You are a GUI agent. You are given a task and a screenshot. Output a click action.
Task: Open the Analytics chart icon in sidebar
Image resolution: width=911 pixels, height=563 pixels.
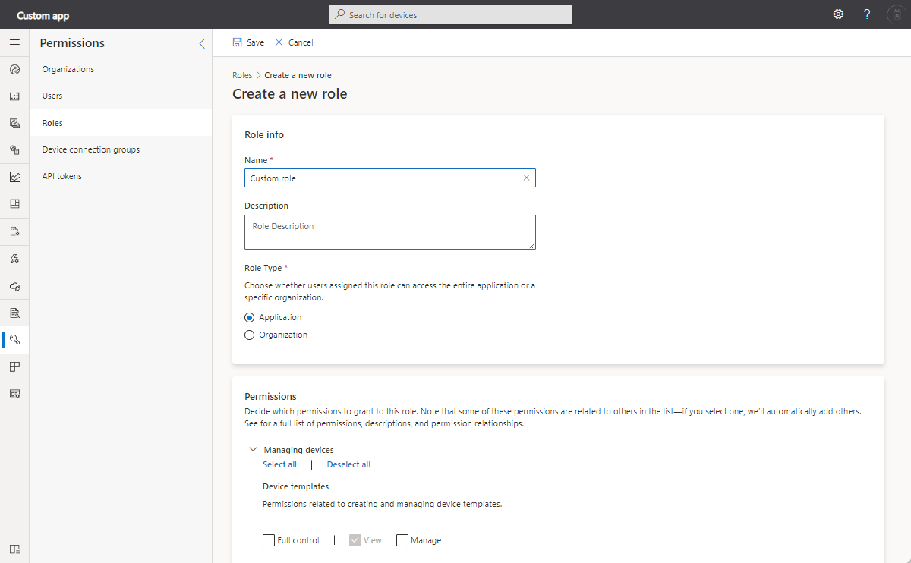14,177
